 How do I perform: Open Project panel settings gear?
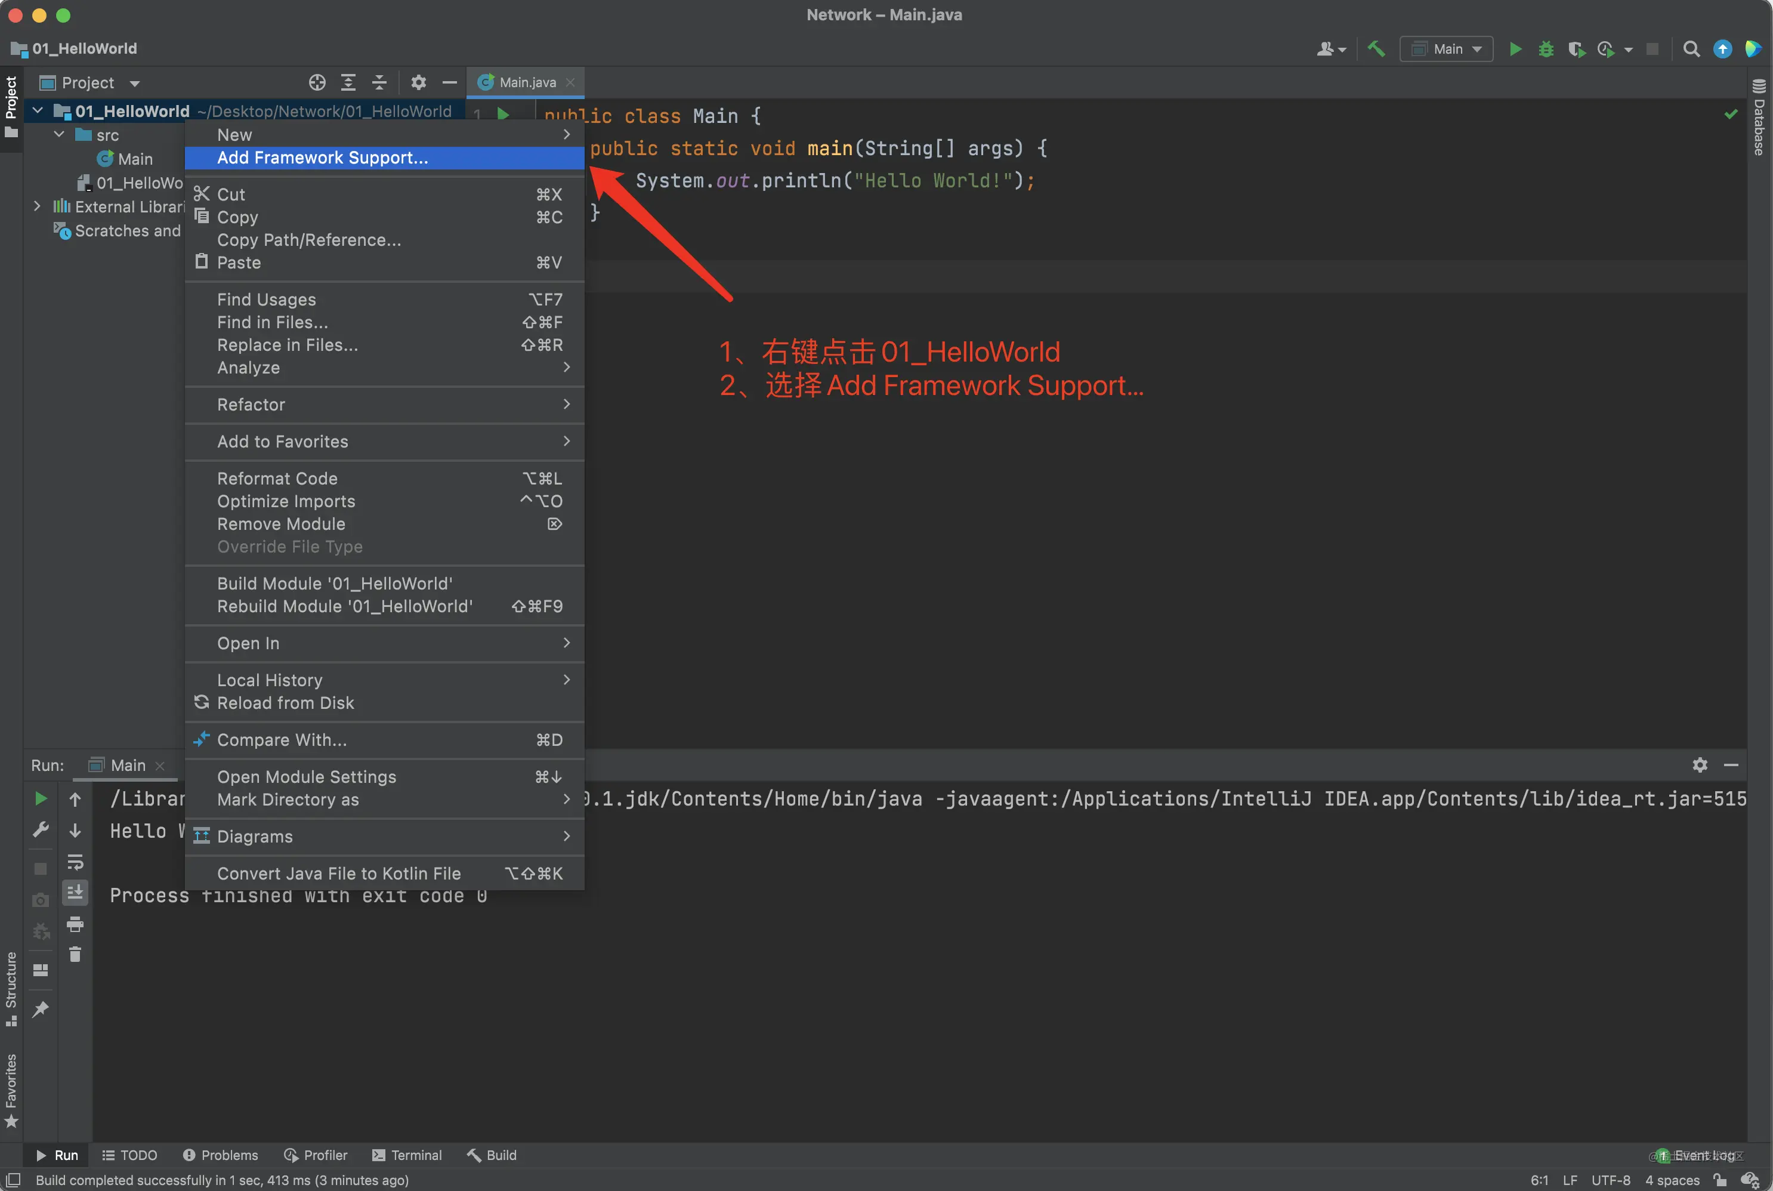coord(418,82)
